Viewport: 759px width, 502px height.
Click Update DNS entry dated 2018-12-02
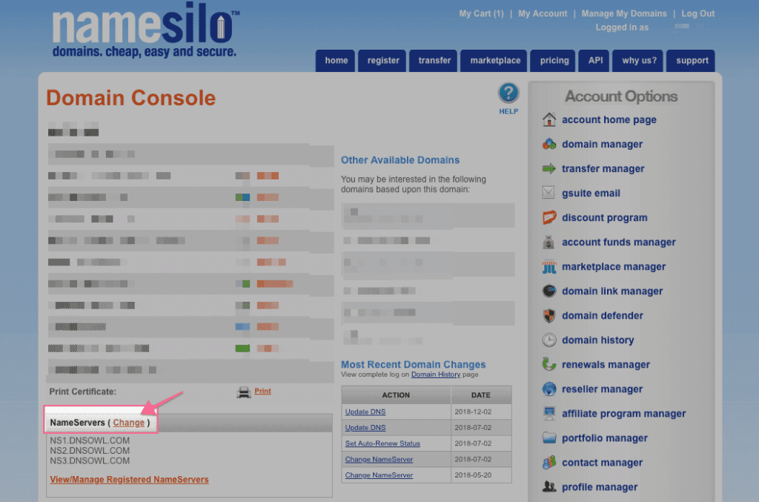pyautogui.click(x=365, y=412)
